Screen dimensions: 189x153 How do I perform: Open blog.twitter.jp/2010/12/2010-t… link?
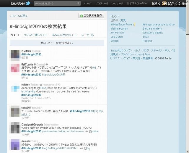(x=60, y=148)
